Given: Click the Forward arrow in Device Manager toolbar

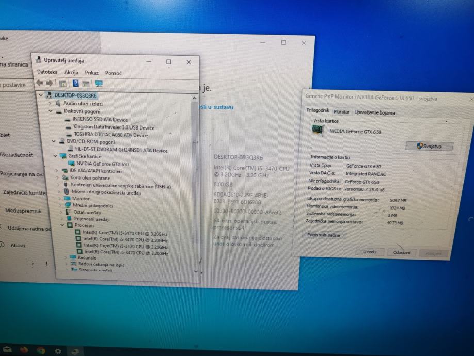Looking at the screenshot, I should pyautogui.click(x=50, y=83).
